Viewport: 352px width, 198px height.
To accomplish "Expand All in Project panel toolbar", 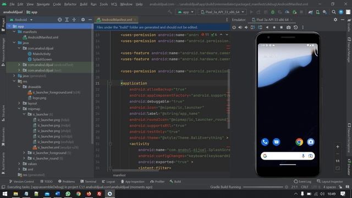I will point(67,20).
